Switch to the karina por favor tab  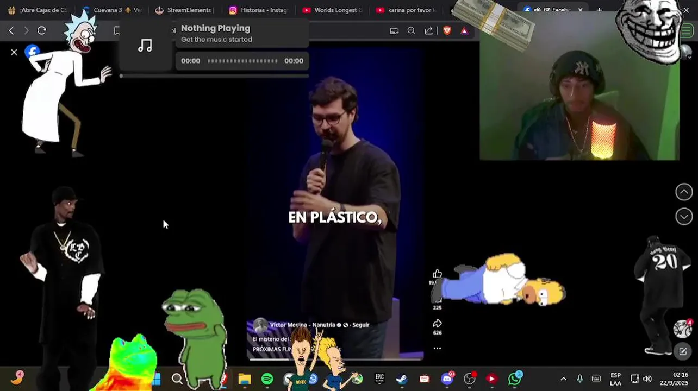407,10
